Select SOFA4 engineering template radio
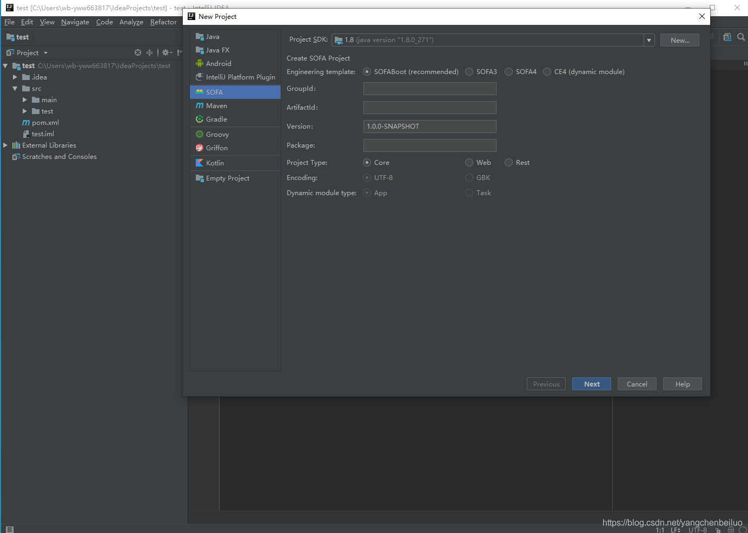 (x=509, y=72)
